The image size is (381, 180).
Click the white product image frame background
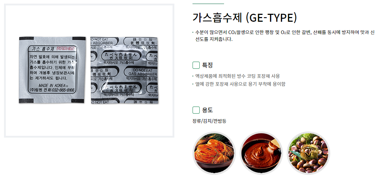pyautogui.click(x=89, y=121)
